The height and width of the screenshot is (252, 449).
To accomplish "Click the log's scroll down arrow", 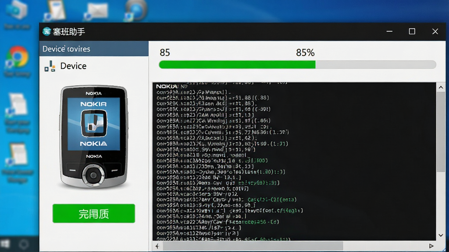I will click(x=441, y=235).
